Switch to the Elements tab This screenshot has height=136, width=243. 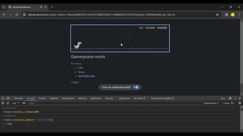point(19,98)
